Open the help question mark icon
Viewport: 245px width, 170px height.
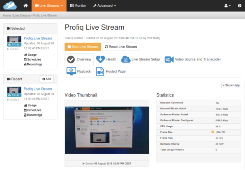239,6
